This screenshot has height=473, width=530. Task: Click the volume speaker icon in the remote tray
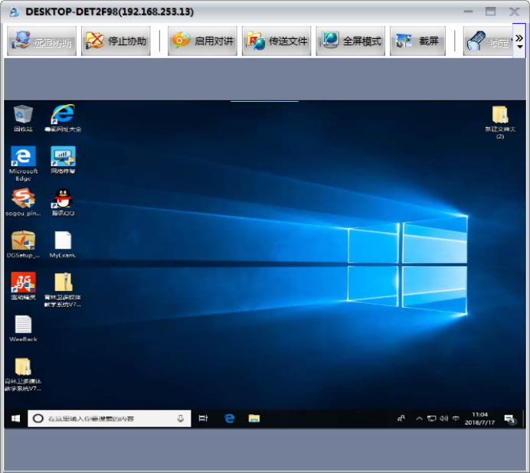click(x=443, y=419)
